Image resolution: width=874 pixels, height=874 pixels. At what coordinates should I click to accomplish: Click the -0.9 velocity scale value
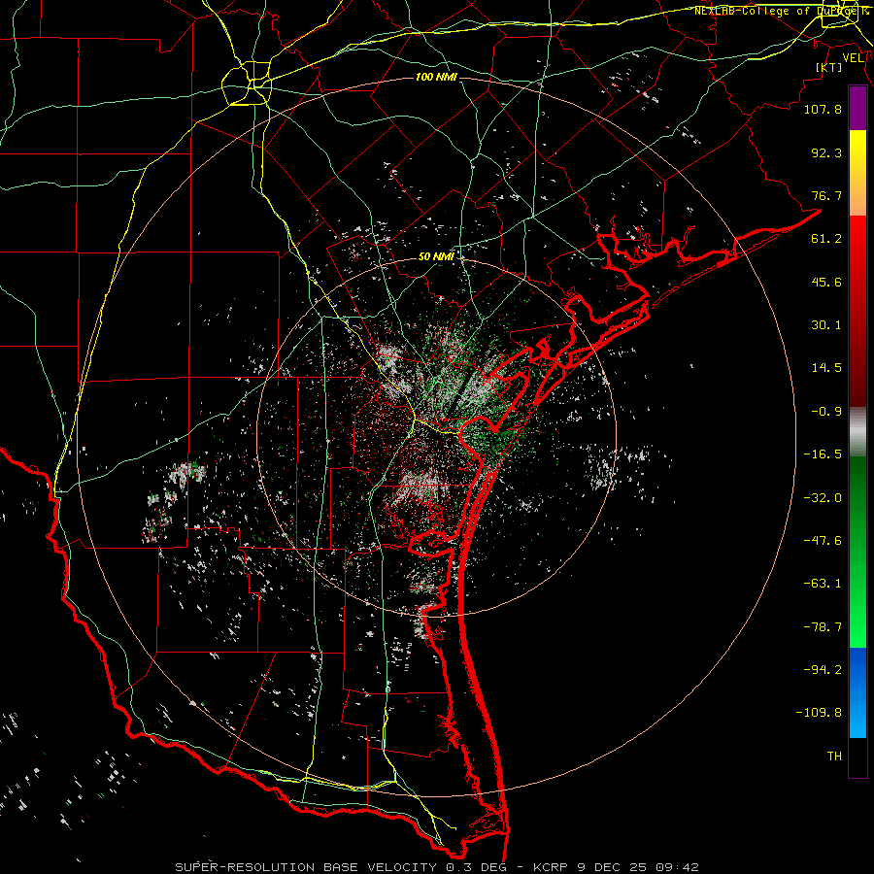pos(826,412)
